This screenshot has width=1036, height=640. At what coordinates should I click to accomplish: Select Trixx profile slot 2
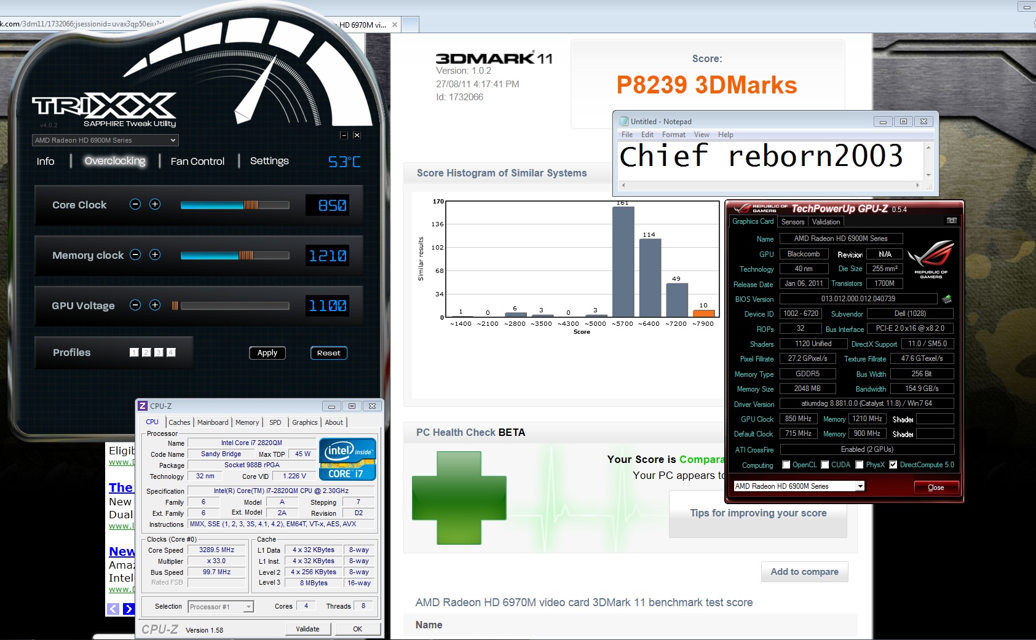click(146, 352)
